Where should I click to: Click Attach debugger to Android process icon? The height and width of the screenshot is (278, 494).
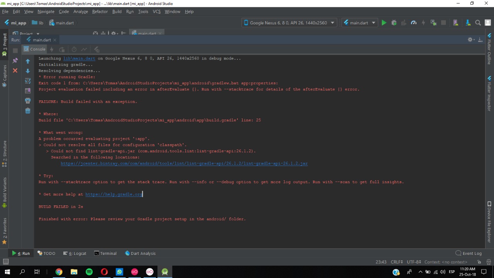(433, 23)
